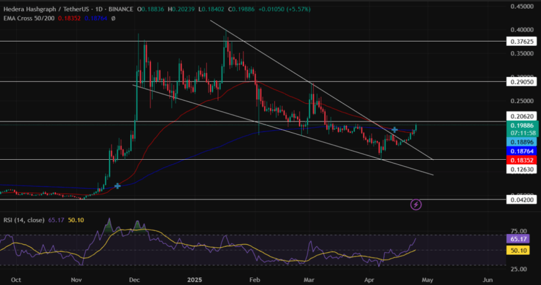Click the high price H0.20239

181,9
